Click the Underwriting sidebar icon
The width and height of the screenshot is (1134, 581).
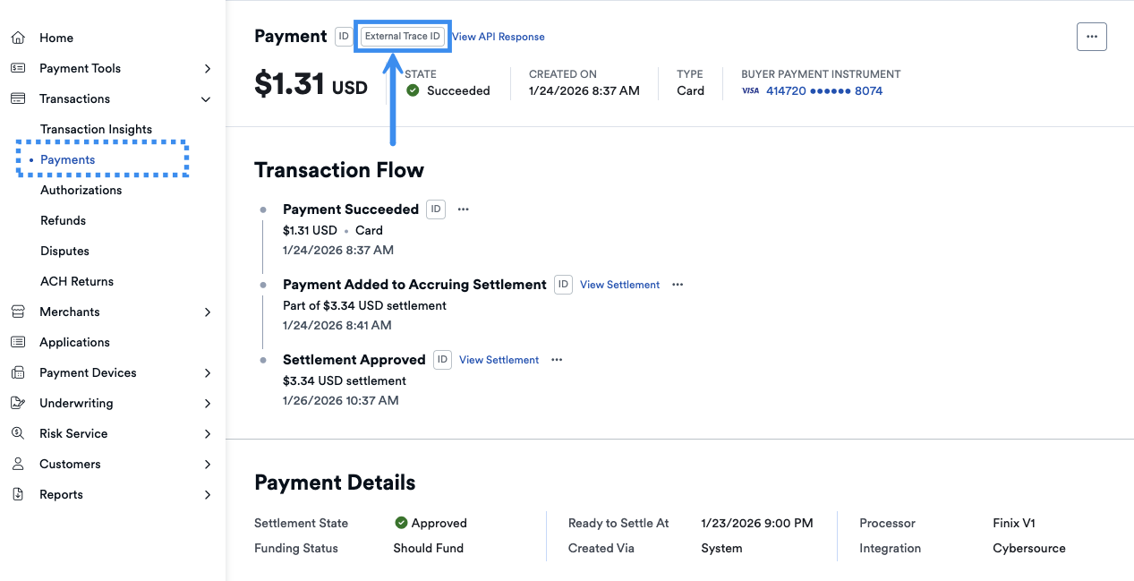click(18, 403)
